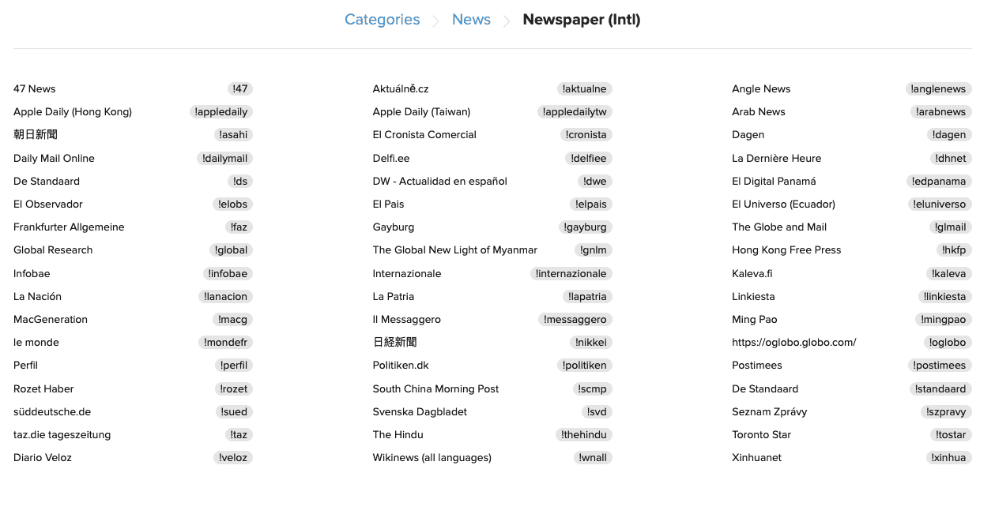Open the Categories breadcrumb link
995x514 pixels.
382,20
